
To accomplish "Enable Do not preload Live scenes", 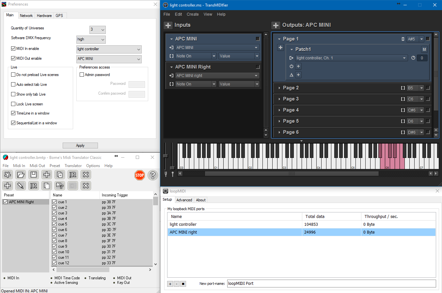I will [13, 74].
